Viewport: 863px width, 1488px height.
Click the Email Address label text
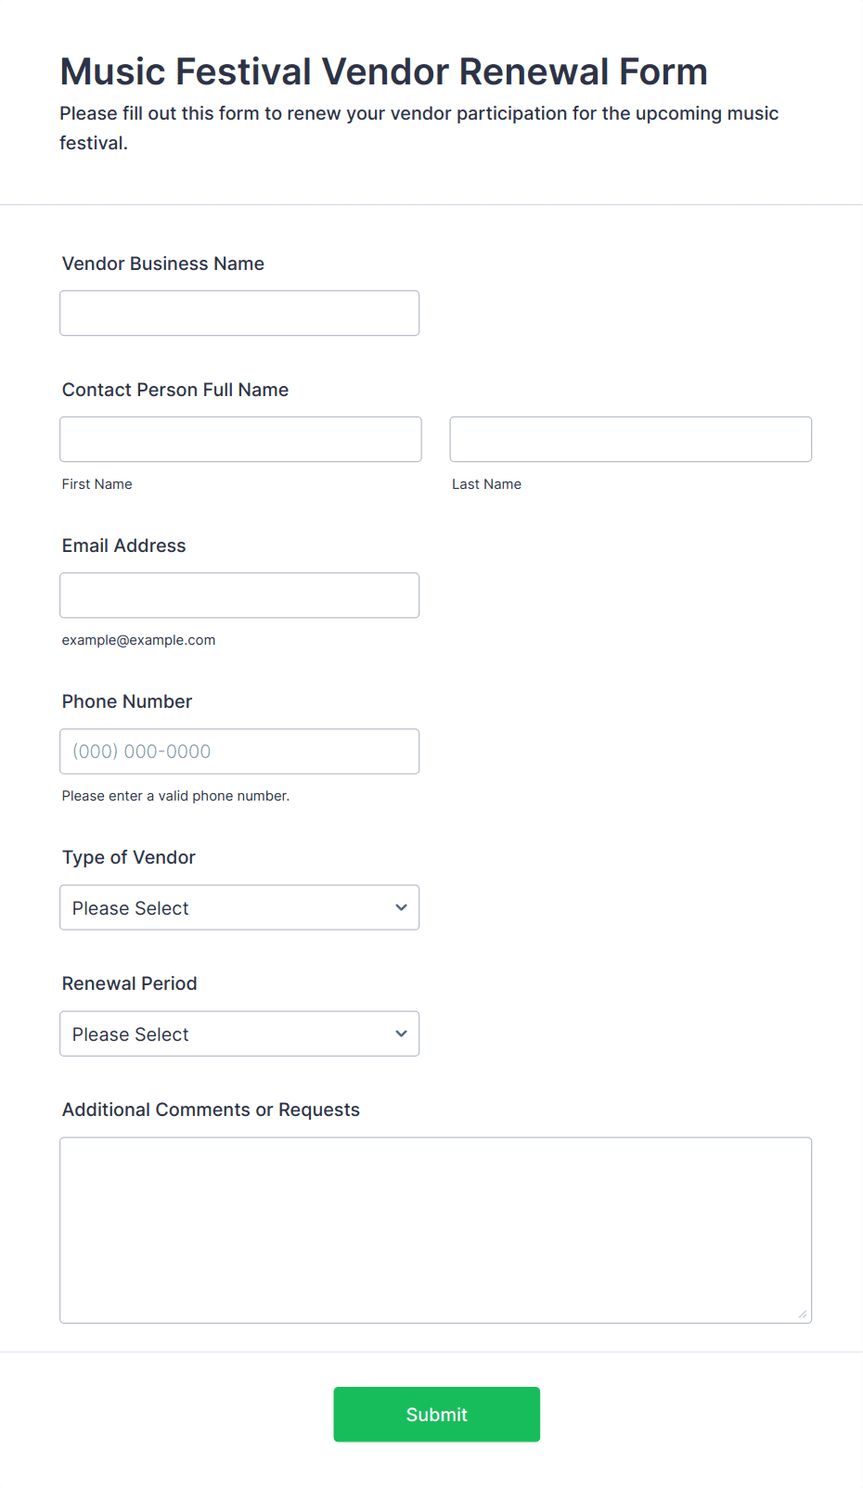[x=124, y=545]
